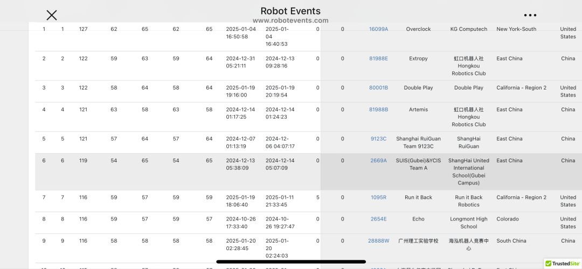Select region South China
Screen dimensions: 582x269
point(511,241)
